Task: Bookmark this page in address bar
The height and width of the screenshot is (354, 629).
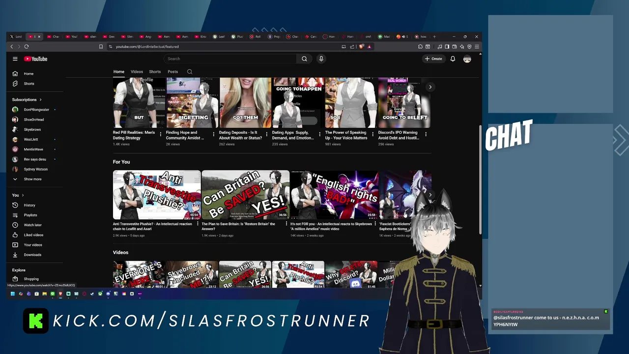Action: [x=101, y=47]
